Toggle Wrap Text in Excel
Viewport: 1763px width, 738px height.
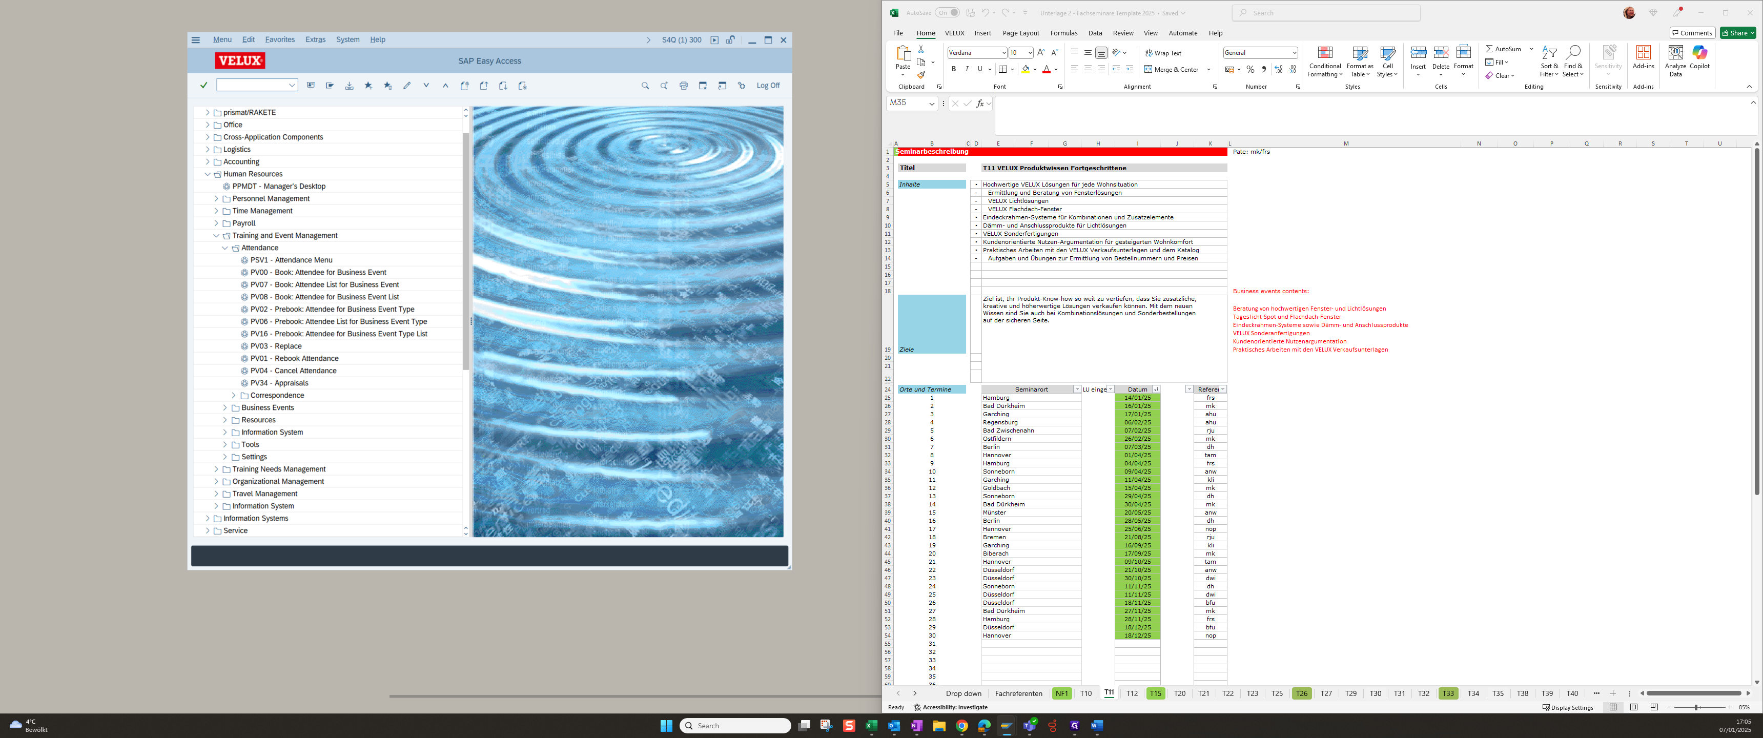1163,53
